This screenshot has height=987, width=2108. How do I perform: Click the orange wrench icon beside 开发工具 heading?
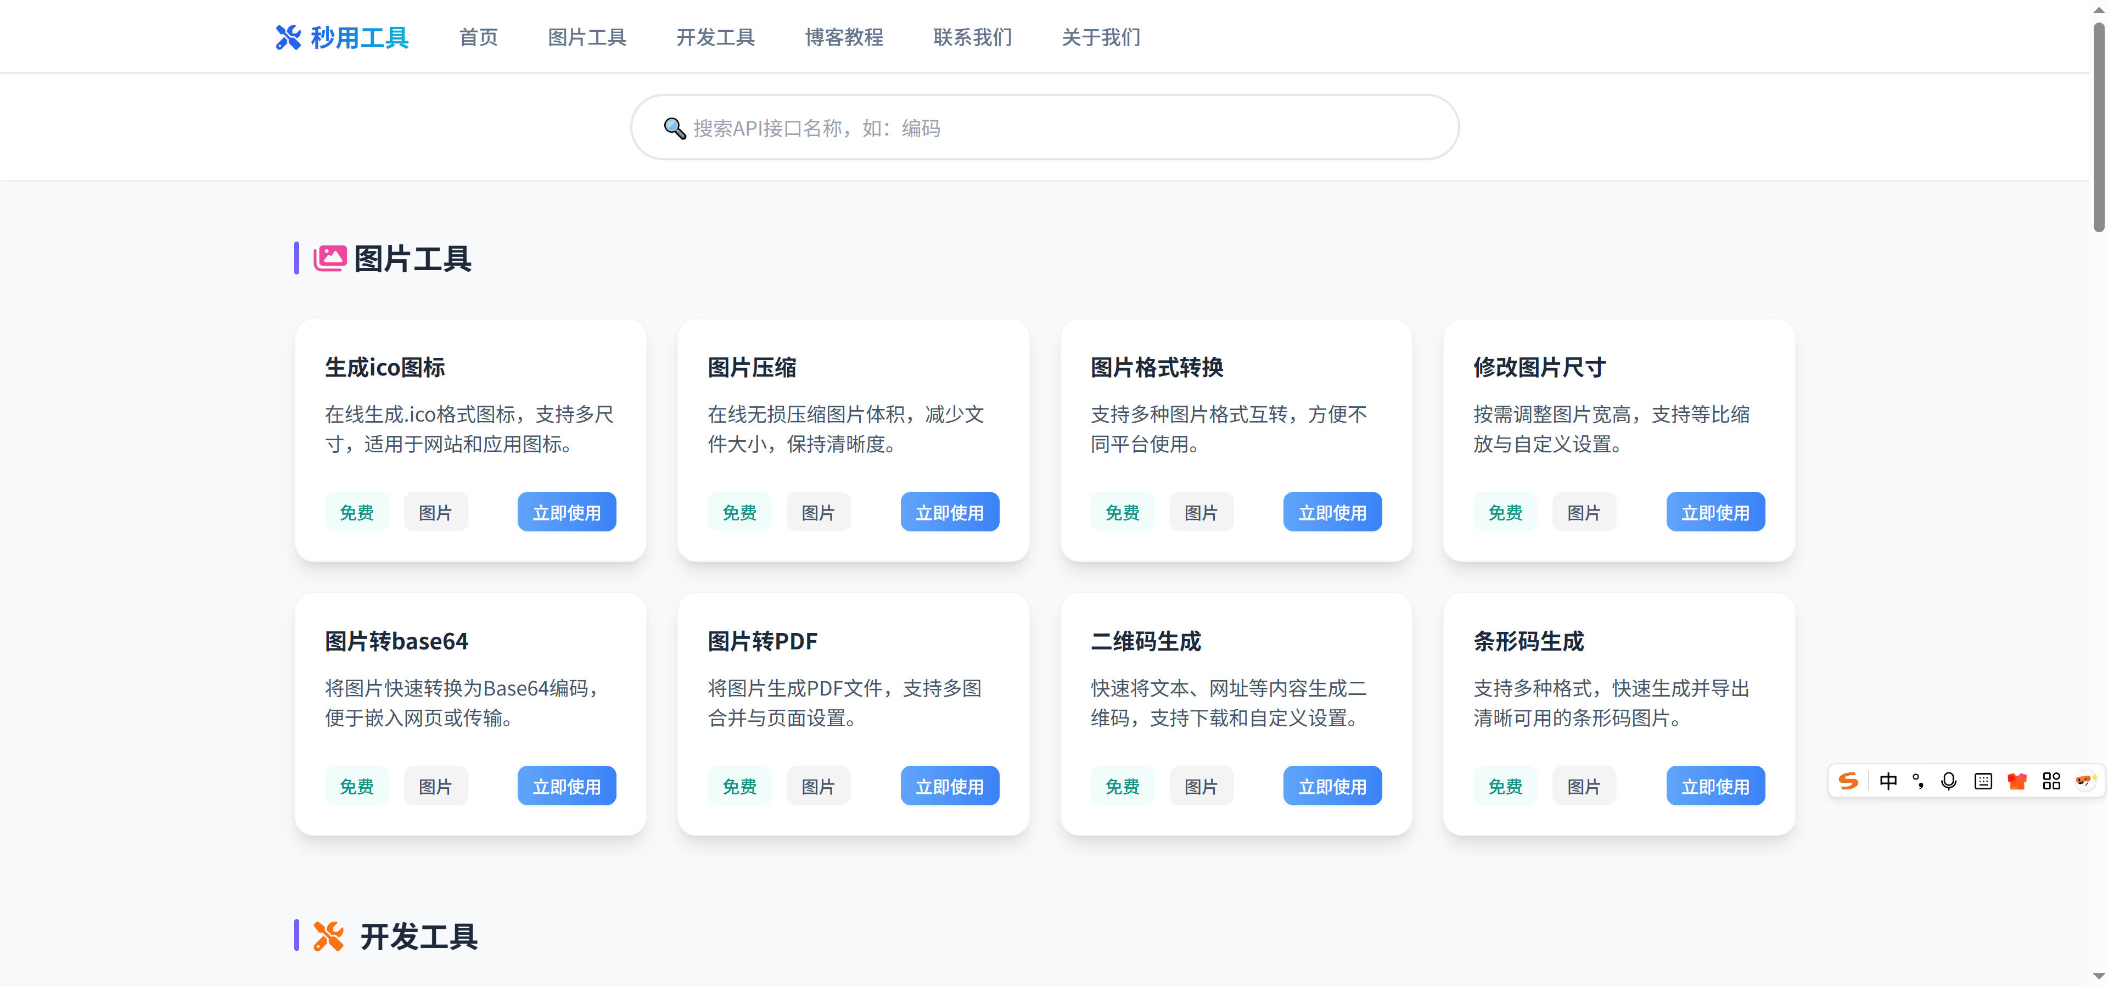(329, 936)
